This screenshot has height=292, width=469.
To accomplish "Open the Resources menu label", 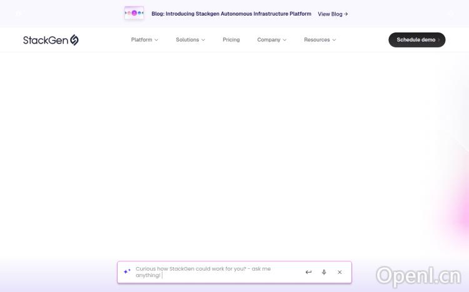I will click(316, 40).
